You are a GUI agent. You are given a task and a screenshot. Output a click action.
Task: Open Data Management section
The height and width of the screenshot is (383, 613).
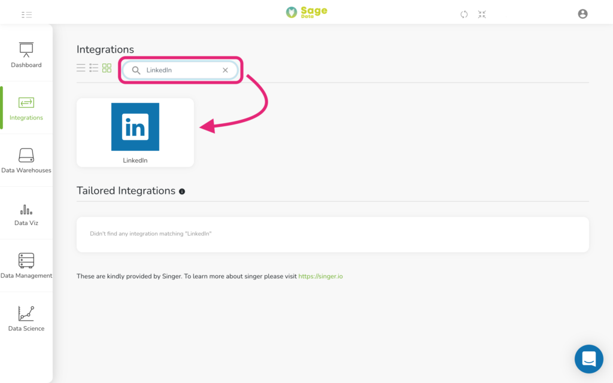[x=26, y=266]
